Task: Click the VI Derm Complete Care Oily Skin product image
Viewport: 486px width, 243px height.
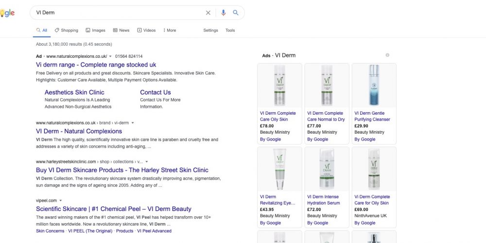Action: [x=279, y=86]
